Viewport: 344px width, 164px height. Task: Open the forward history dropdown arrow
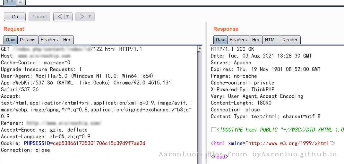click(x=90, y=17)
